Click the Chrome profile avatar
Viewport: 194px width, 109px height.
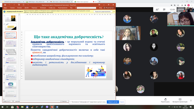tap(189, 5)
